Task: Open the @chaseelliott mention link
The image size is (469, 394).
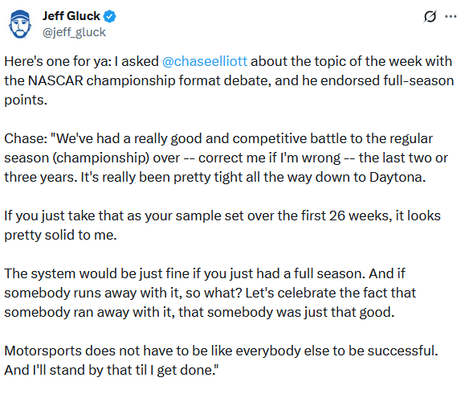Action: 205,61
